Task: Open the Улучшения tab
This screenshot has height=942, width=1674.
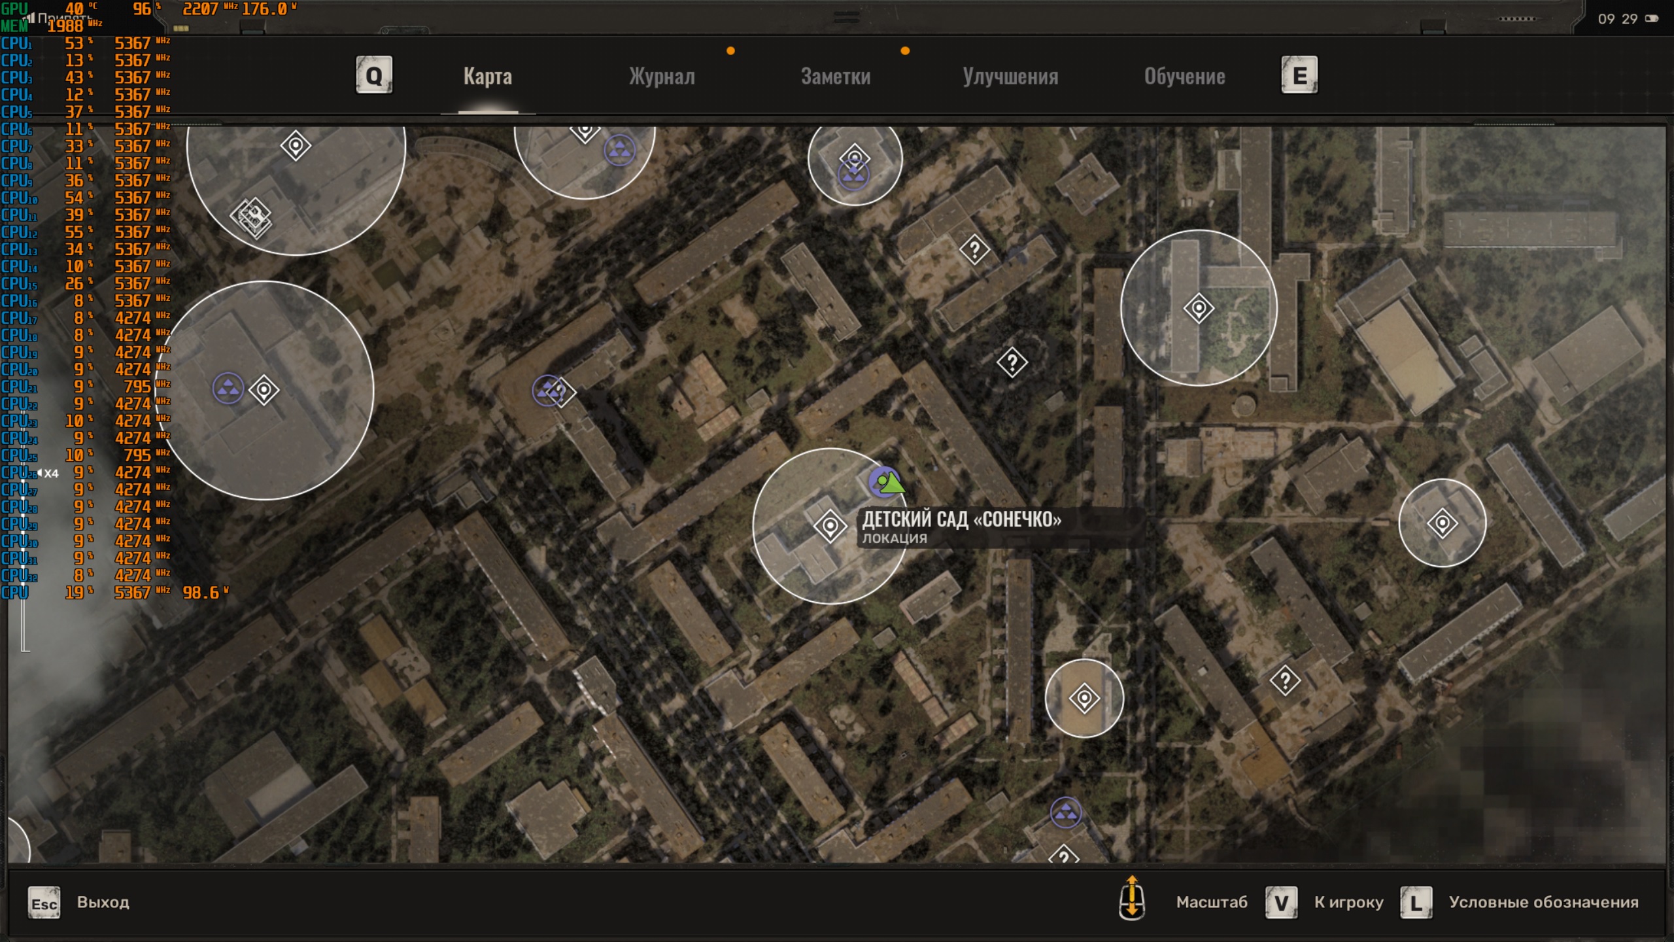Action: 1010,77
